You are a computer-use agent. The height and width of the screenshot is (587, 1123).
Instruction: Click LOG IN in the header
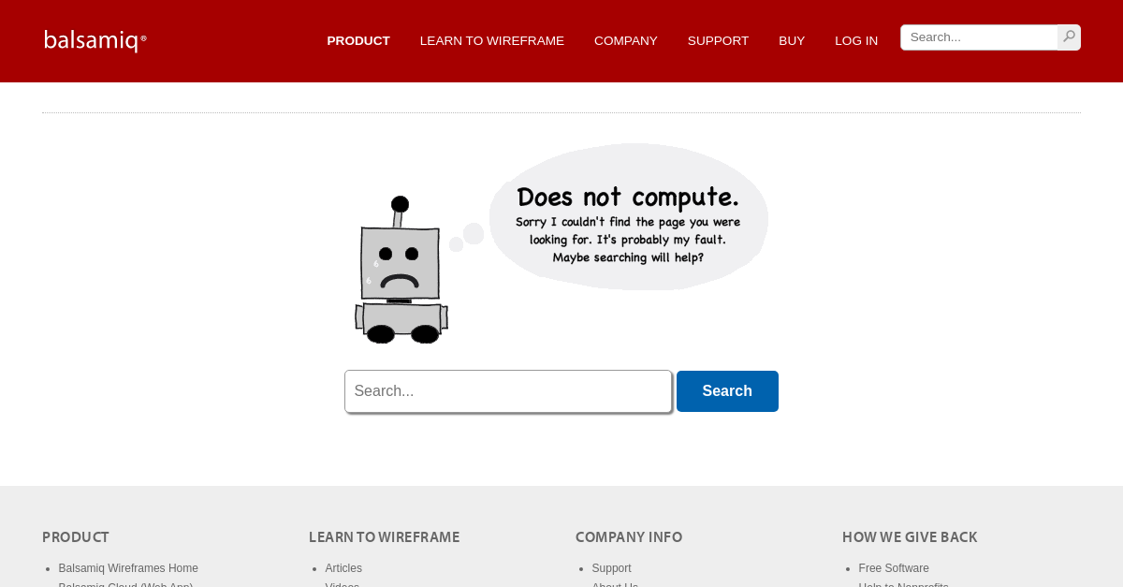pyautogui.click(x=856, y=41)
